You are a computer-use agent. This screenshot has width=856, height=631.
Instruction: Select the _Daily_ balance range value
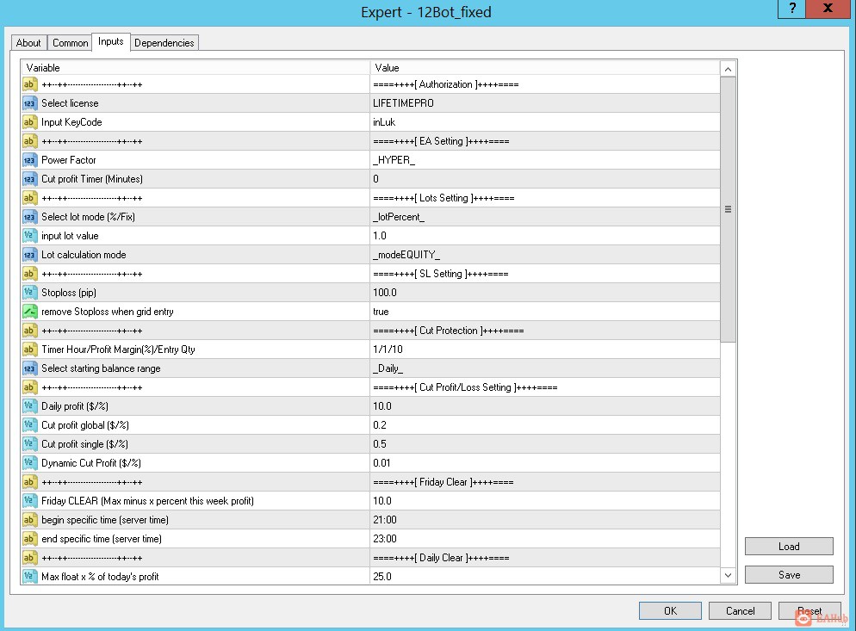point(545,368)
